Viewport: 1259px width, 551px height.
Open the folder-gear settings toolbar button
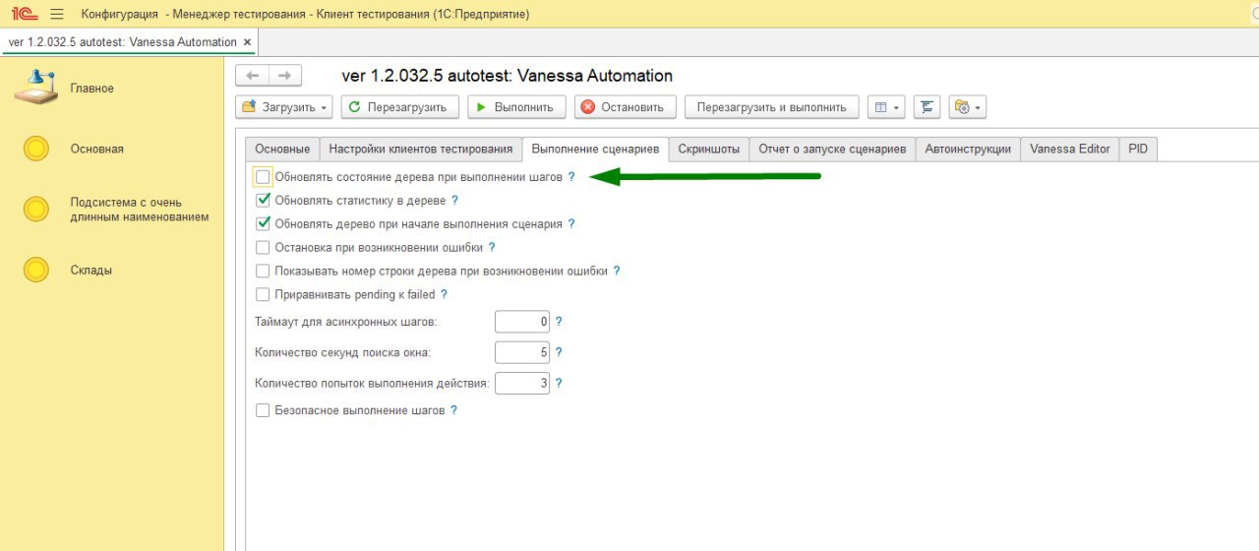[967, 107]
